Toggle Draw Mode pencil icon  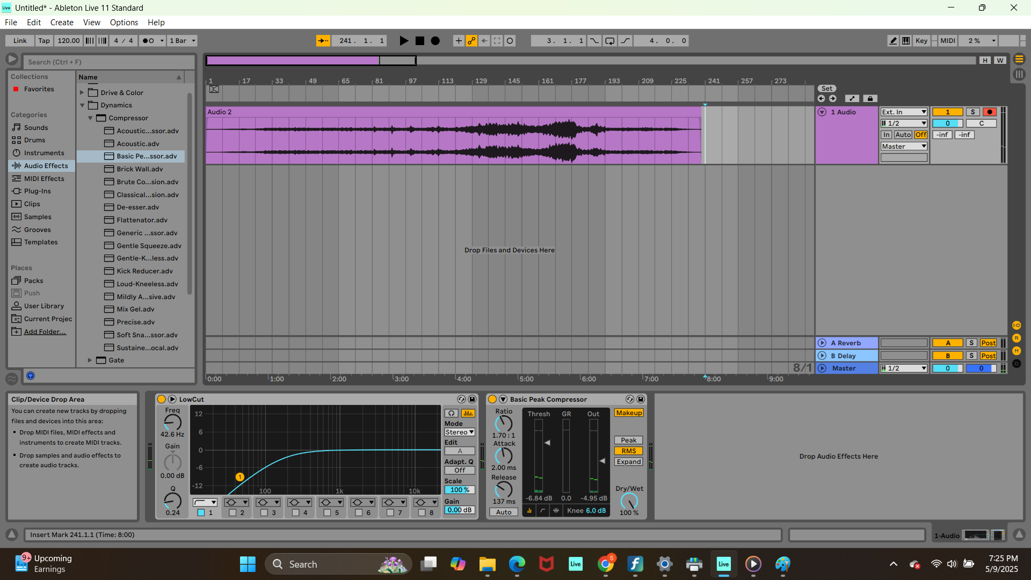pos(893,41)
